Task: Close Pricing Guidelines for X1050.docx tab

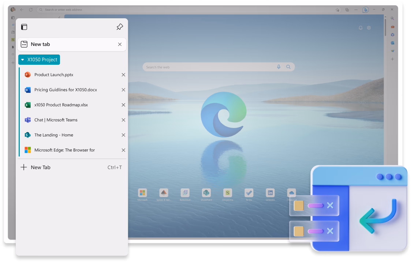Action: tap(123, 90)
